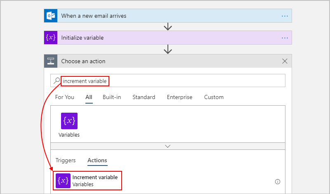Show the Triggers list
Image resolution: width=330 pixels, height=194 pixels.
[x=66, y=161]
